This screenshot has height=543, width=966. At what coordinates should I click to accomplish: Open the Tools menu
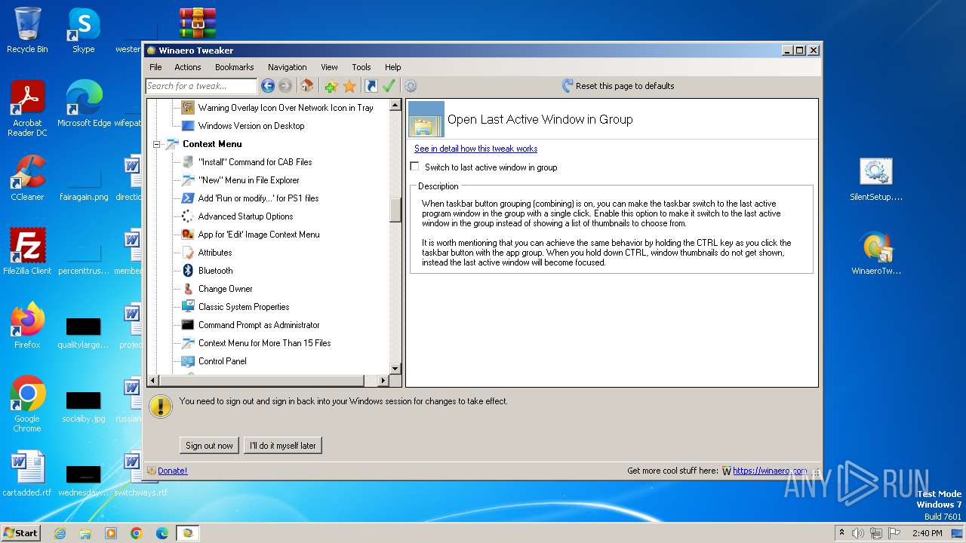pyautogui.click(x=361, y=67)
